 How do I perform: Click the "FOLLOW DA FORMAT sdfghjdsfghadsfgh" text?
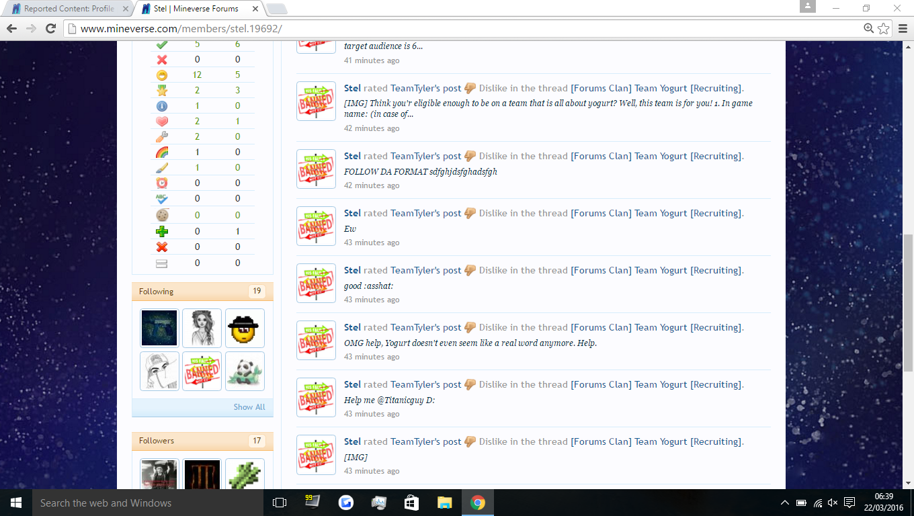click(x=421, y=172)
